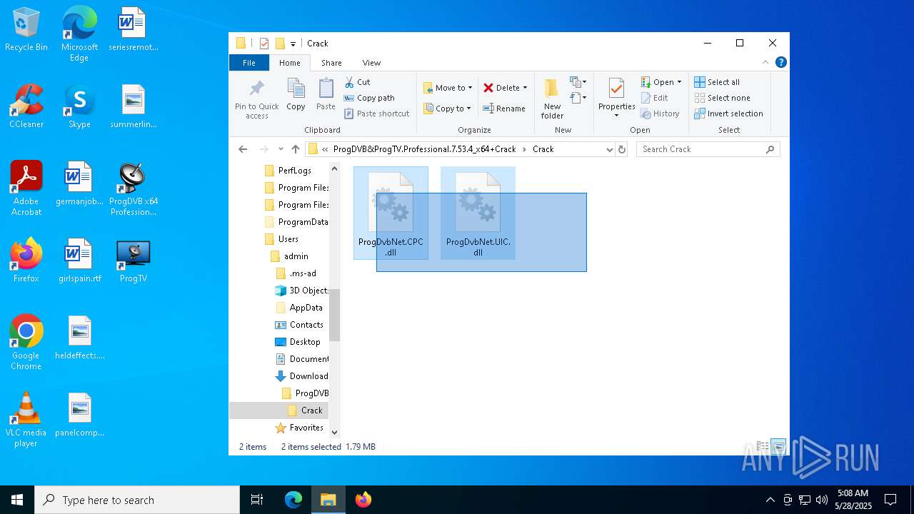Click the Search Crack field
The image size is (914, 514).
[x=708, y=149]
